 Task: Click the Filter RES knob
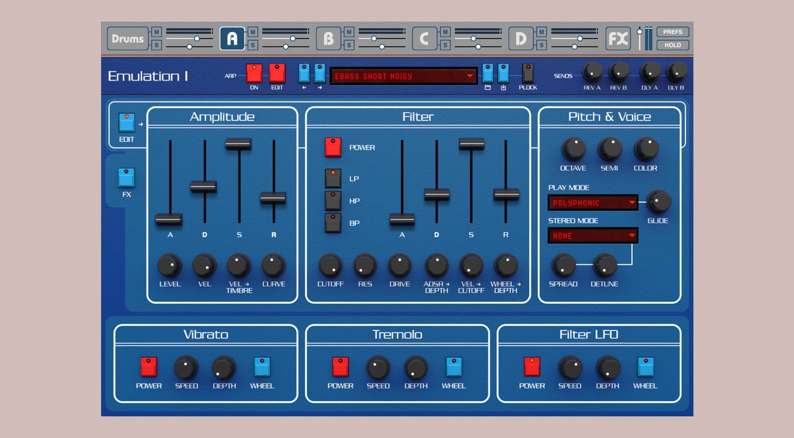click(365, 265)
